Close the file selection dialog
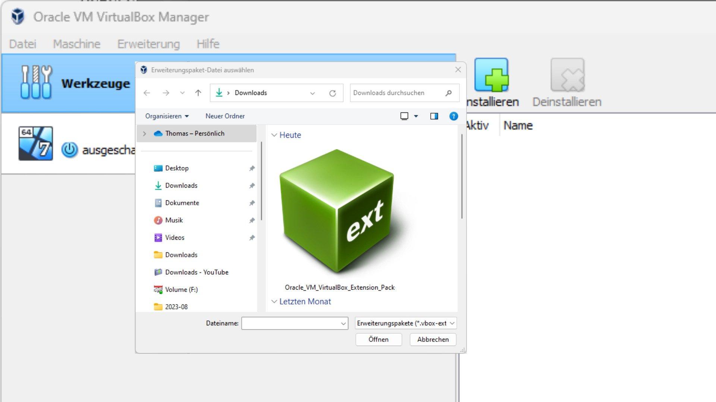716x402 pixels. [458, 70]
